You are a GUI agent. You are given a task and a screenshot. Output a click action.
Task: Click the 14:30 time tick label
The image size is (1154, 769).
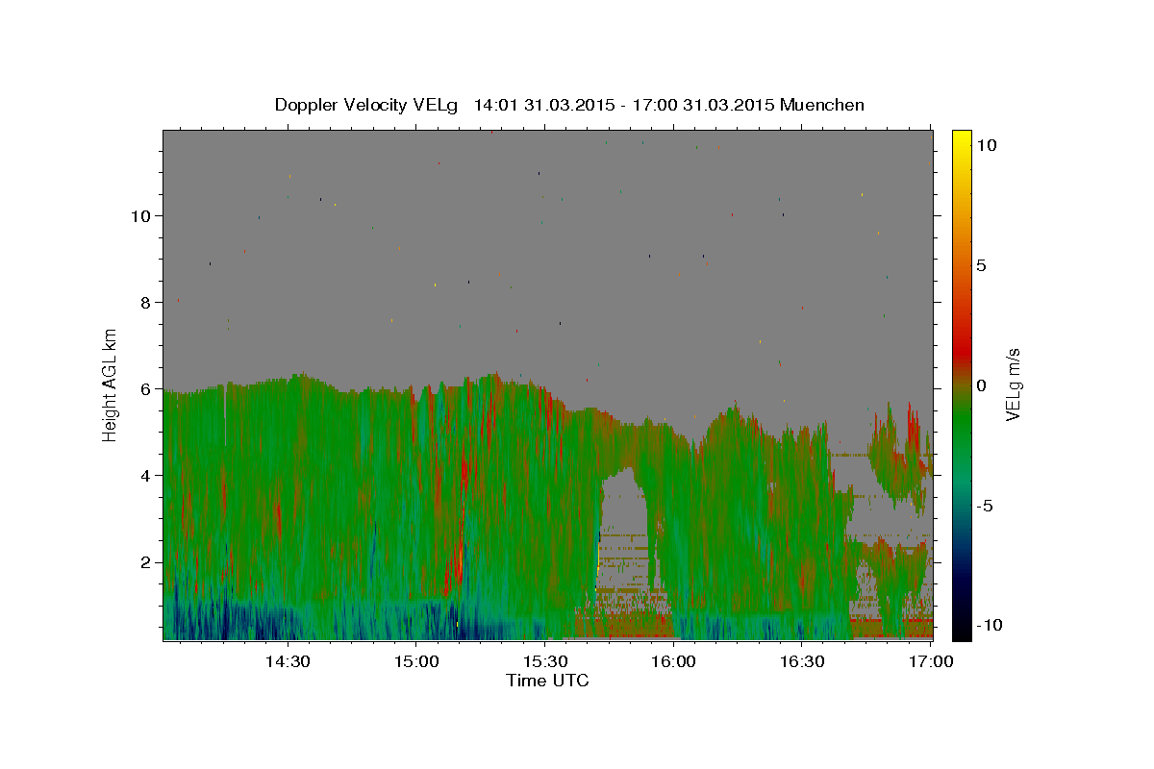click(287, 661)
